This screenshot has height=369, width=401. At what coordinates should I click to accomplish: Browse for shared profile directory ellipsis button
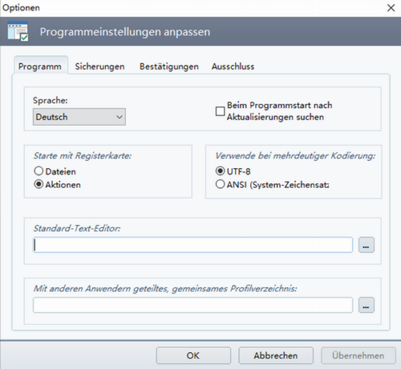point(366,305)
